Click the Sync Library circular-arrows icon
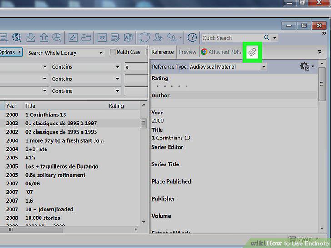This screenshot has width=331, height=248. click(145, 38)
